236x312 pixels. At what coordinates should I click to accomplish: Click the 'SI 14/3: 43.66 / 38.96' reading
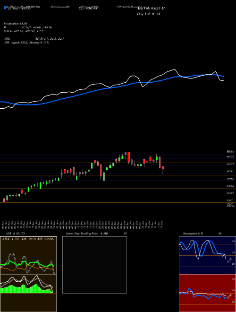[37, 27]
